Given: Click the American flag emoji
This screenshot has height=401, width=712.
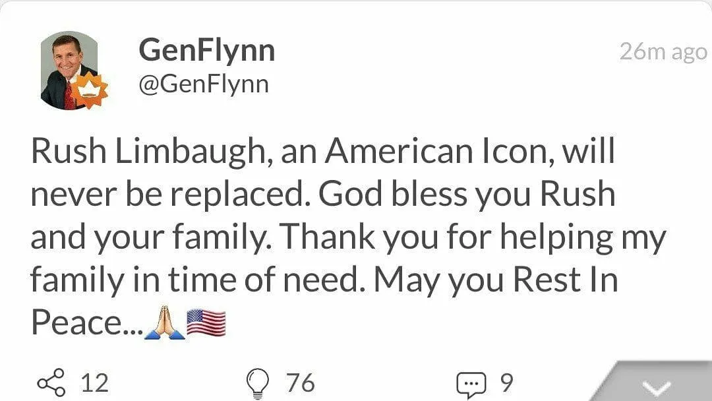Looking at the screenshot, I should 206,323.
